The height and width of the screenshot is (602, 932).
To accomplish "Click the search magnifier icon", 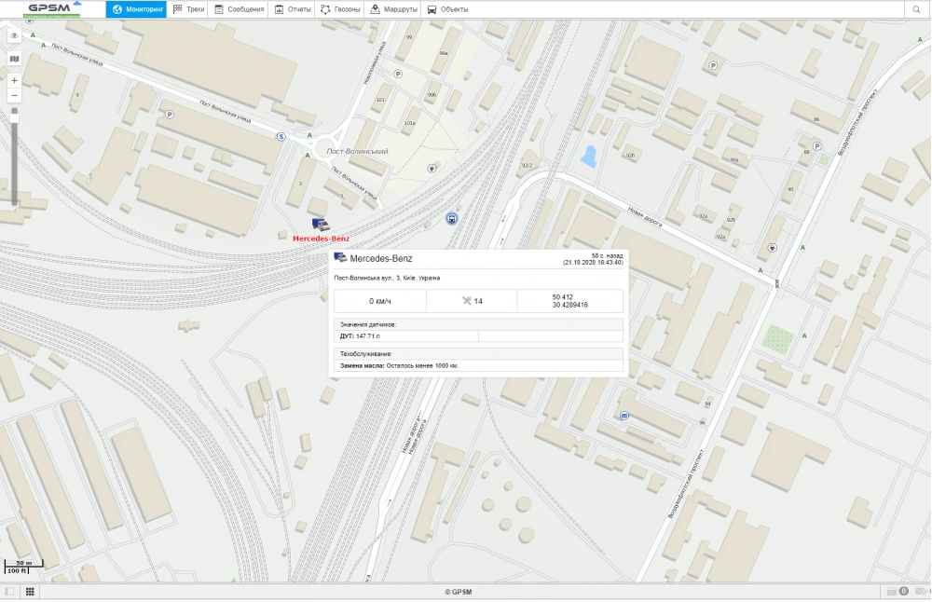I will coord(918,9).
